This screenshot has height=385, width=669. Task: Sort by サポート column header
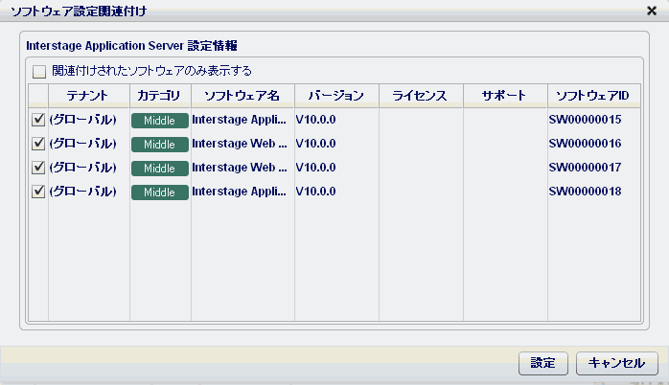(x=505, y=96)
